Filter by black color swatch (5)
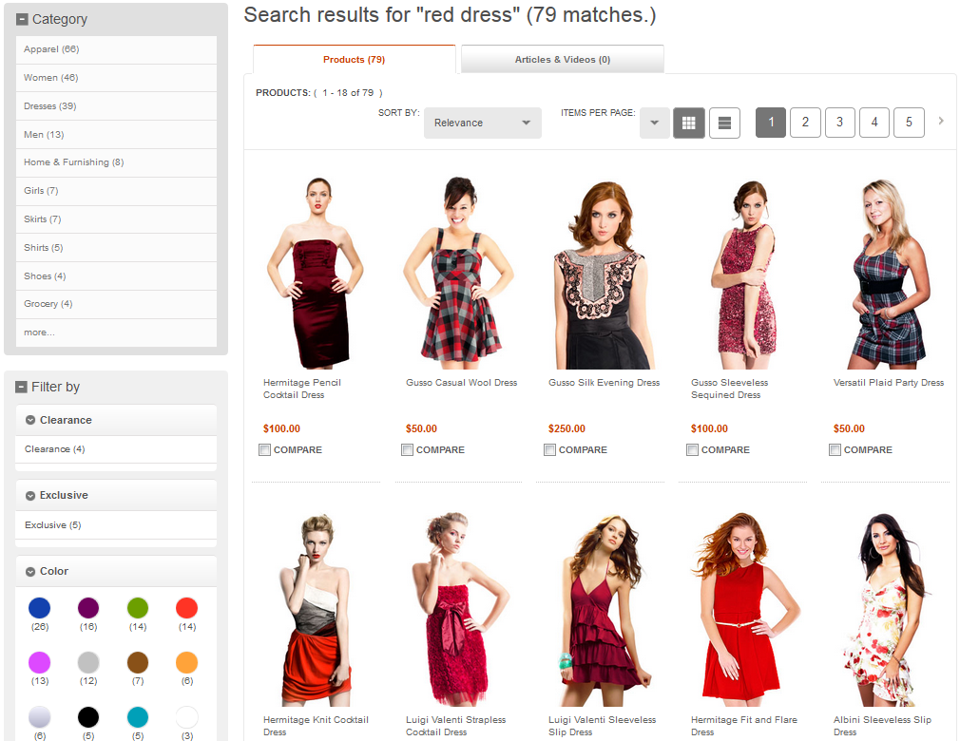 [88, 716]
